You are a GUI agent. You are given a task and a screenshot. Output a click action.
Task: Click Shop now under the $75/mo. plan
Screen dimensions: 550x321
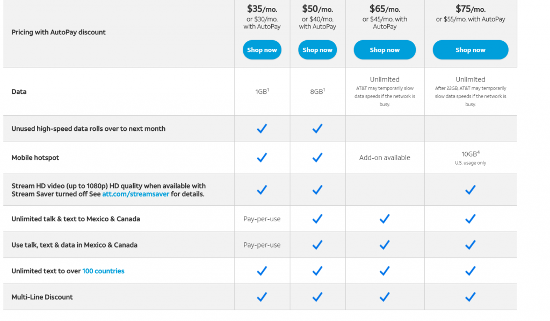(471, 50)
